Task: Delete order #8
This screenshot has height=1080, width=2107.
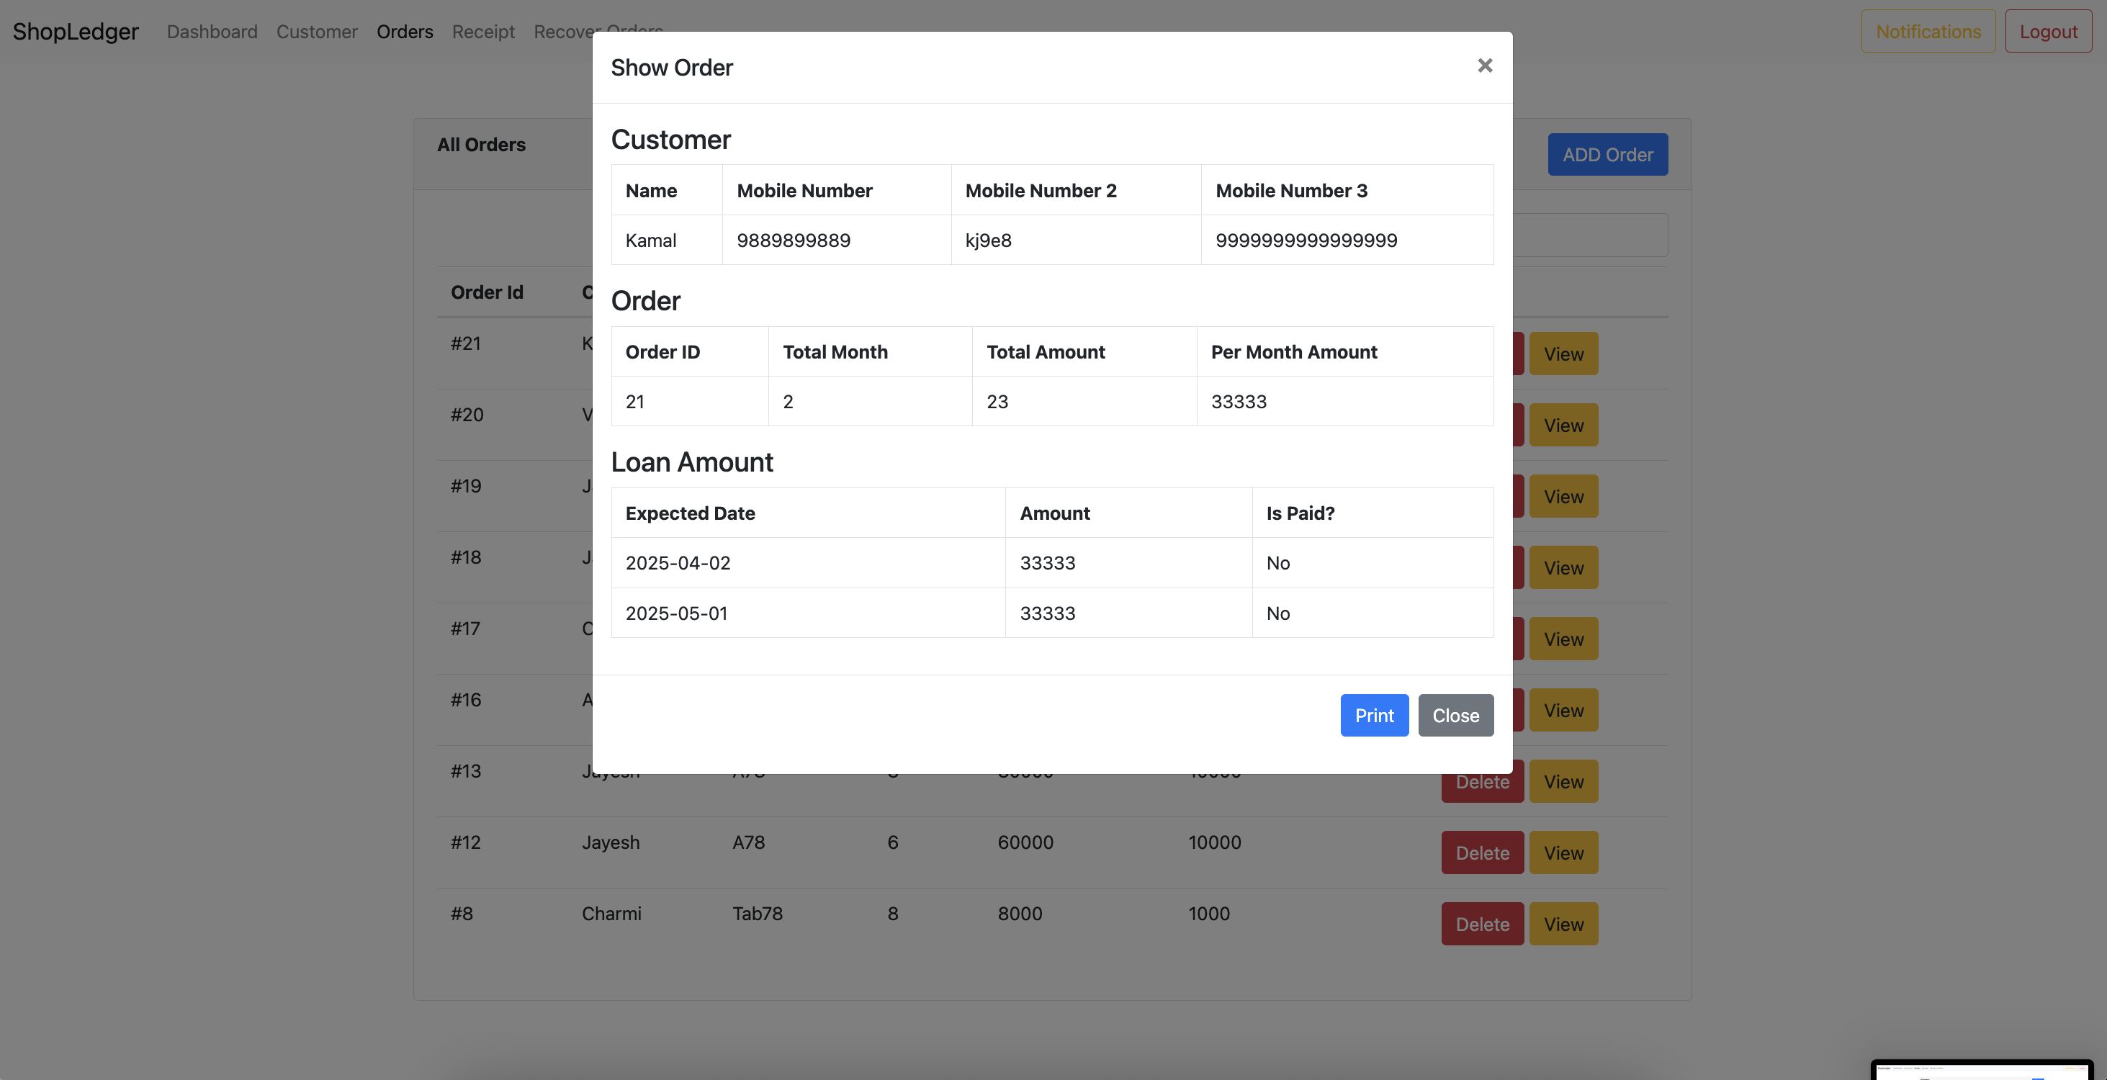Action: (x=1481, y=924)
